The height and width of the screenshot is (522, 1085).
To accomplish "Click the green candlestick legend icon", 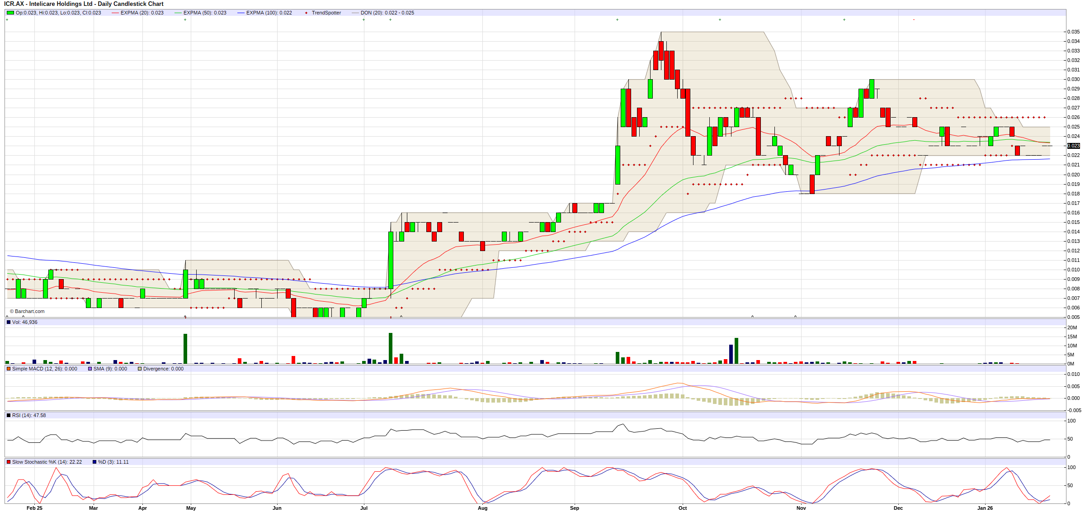I will click(10, 13).
